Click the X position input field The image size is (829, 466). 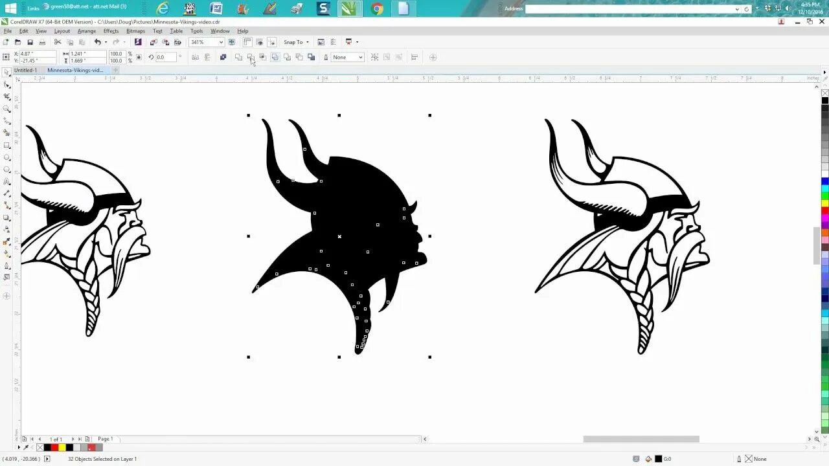click(38, 54)
